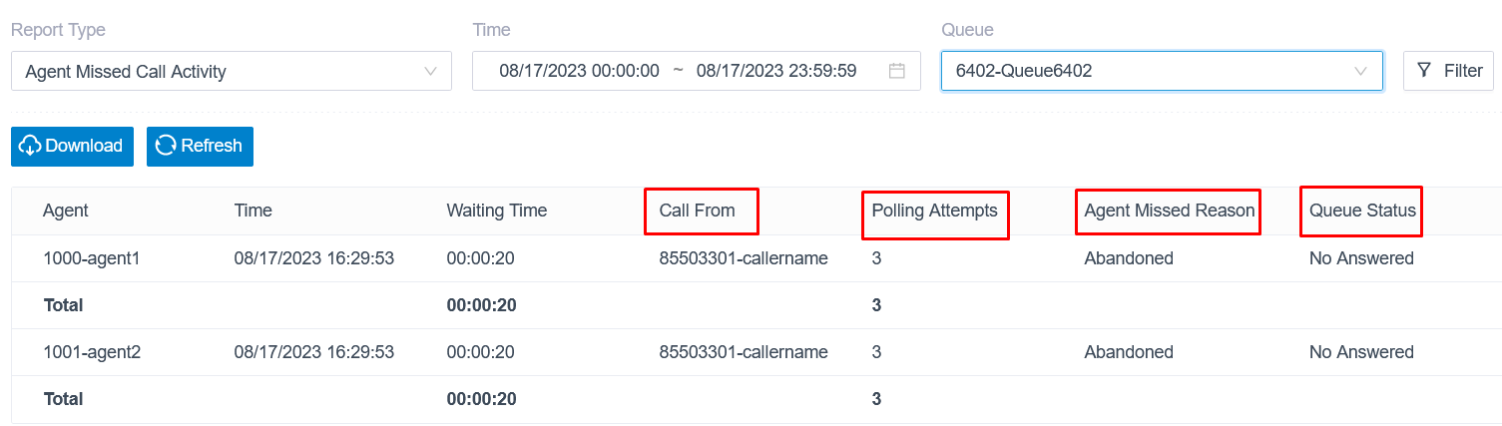Click the Agent Missed Reason column header
The height and width of the screenshot is (426, 1502).
[1170, 211]
